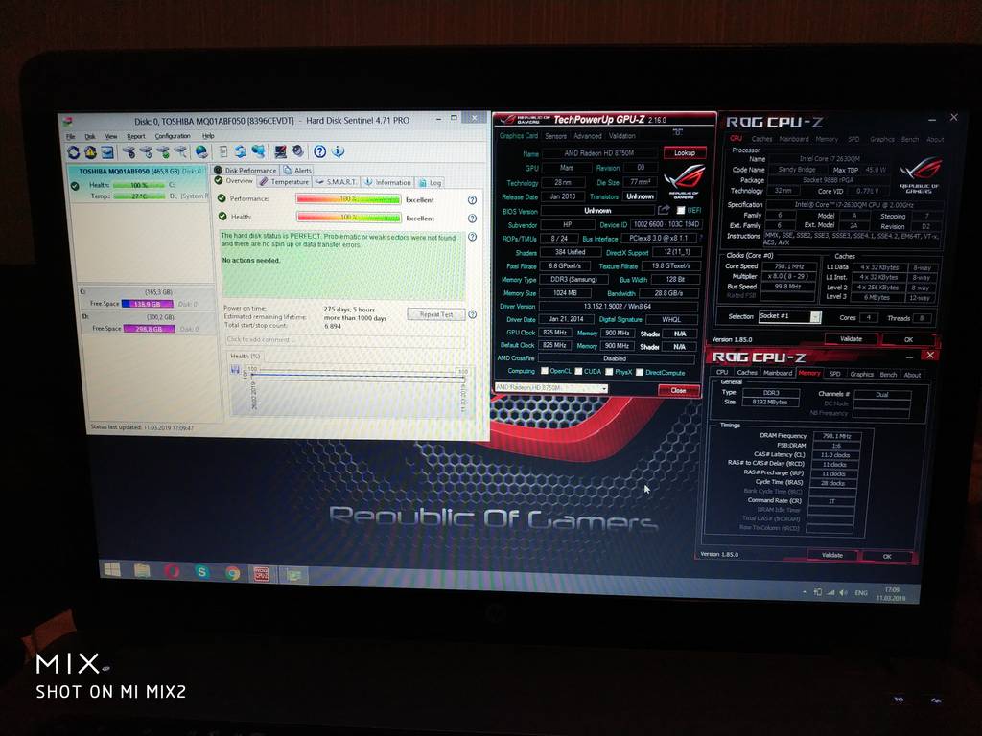This screenshot has width=982, height=736.
Task: Toggle the DirectCompute checkbox in GPU-Z
Action: pyautogui.click(x=640, y=373)
